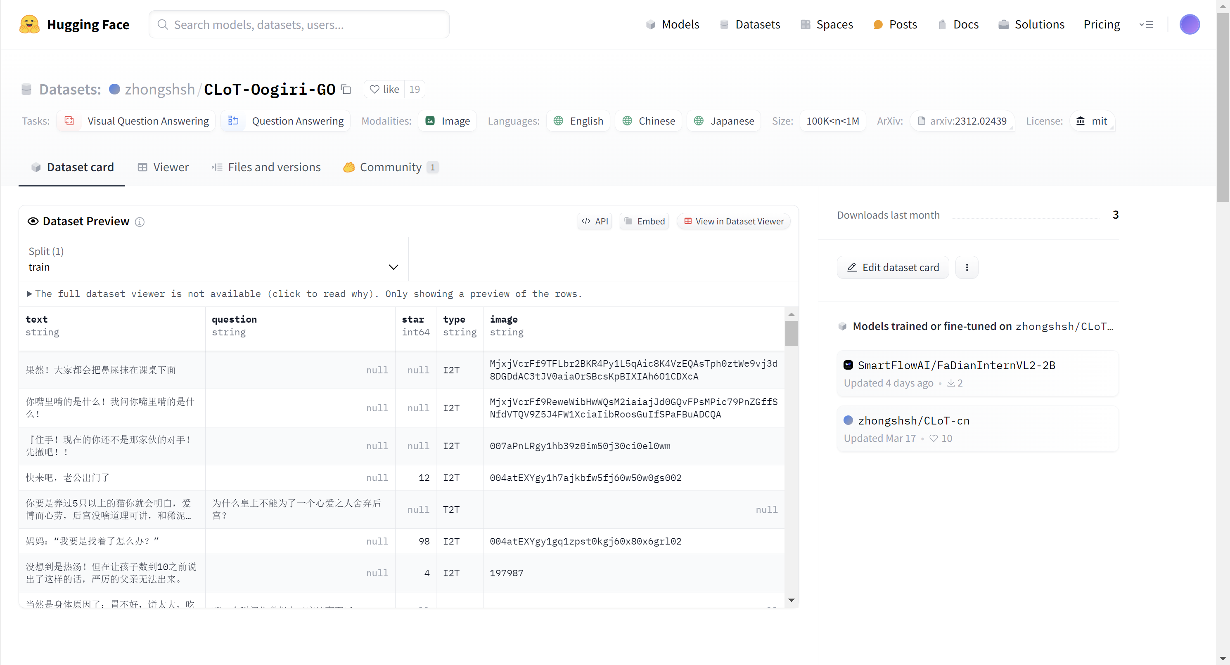Viewport: 1230px width, 665px height.
Task: Click the pencil icon on Edit dataset card
Action: 852,267
